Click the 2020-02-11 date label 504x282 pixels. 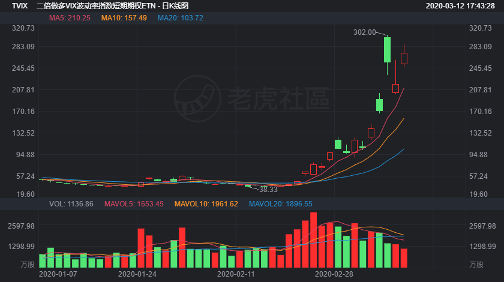click(236, 274)
